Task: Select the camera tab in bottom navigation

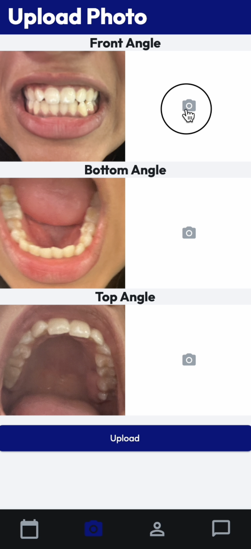Action: (x=93, y=528)
